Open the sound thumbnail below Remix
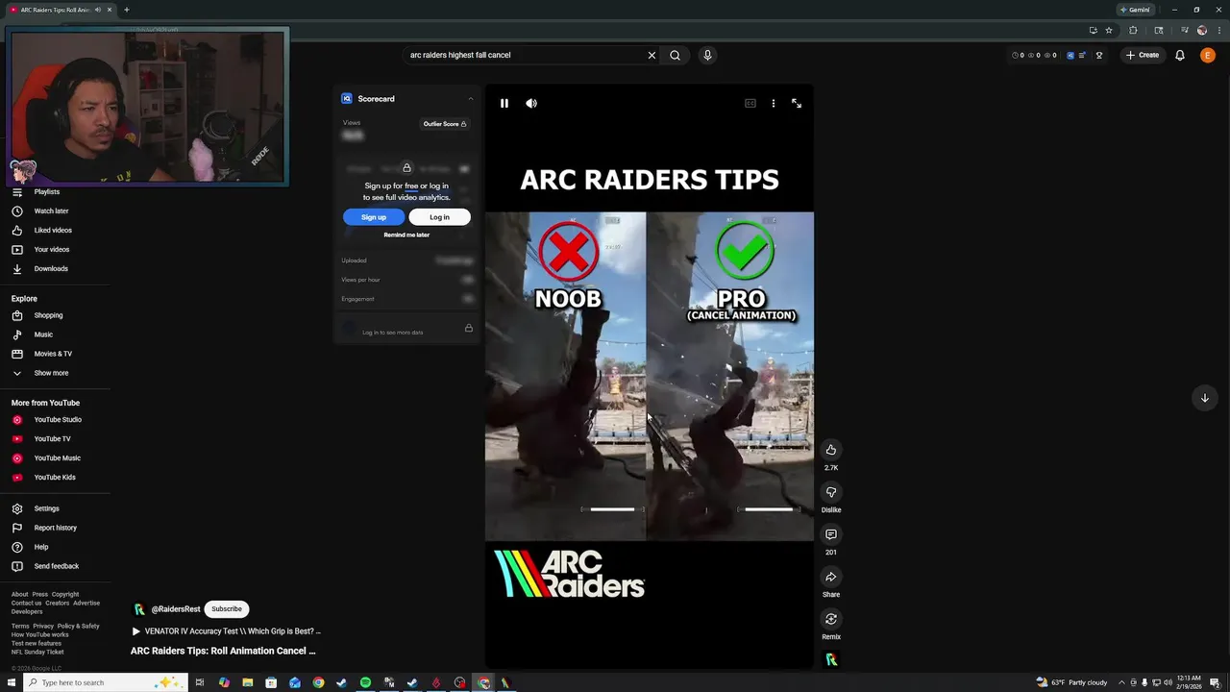1230x692 pixels. pos(831,659)
